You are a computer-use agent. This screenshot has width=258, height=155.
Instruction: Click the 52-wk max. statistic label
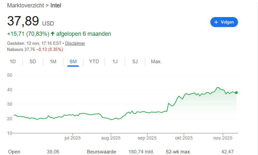point(178,152)
